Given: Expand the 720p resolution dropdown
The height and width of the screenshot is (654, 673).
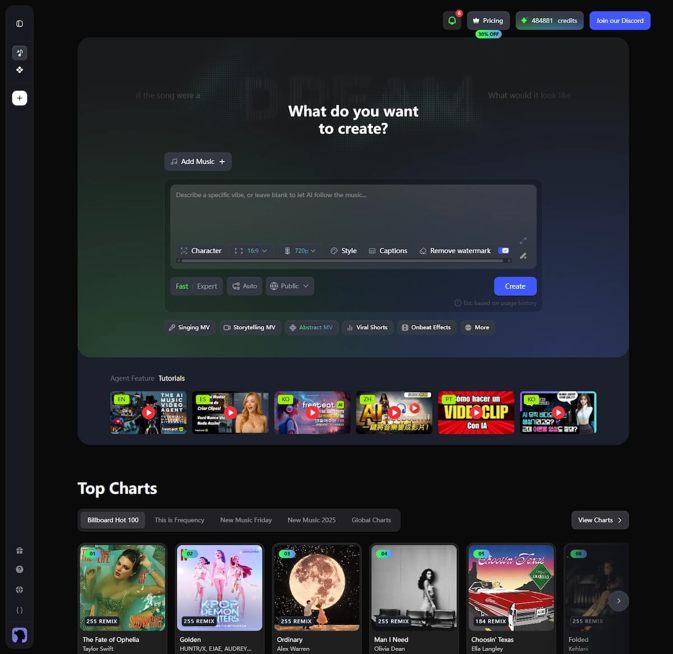Looking at the screenshot, I should (x=300, y=251).
